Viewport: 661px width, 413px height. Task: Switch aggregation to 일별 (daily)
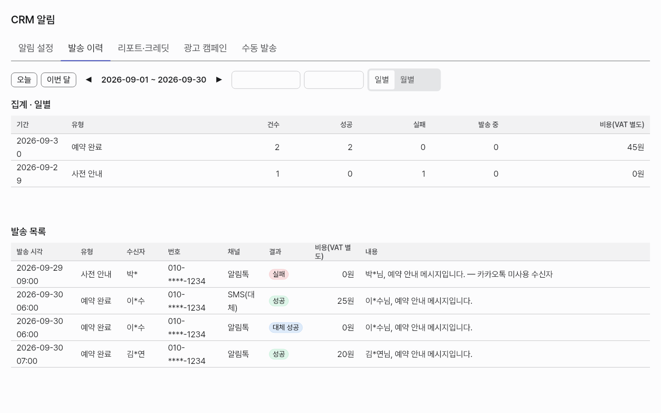coord(382,80)
